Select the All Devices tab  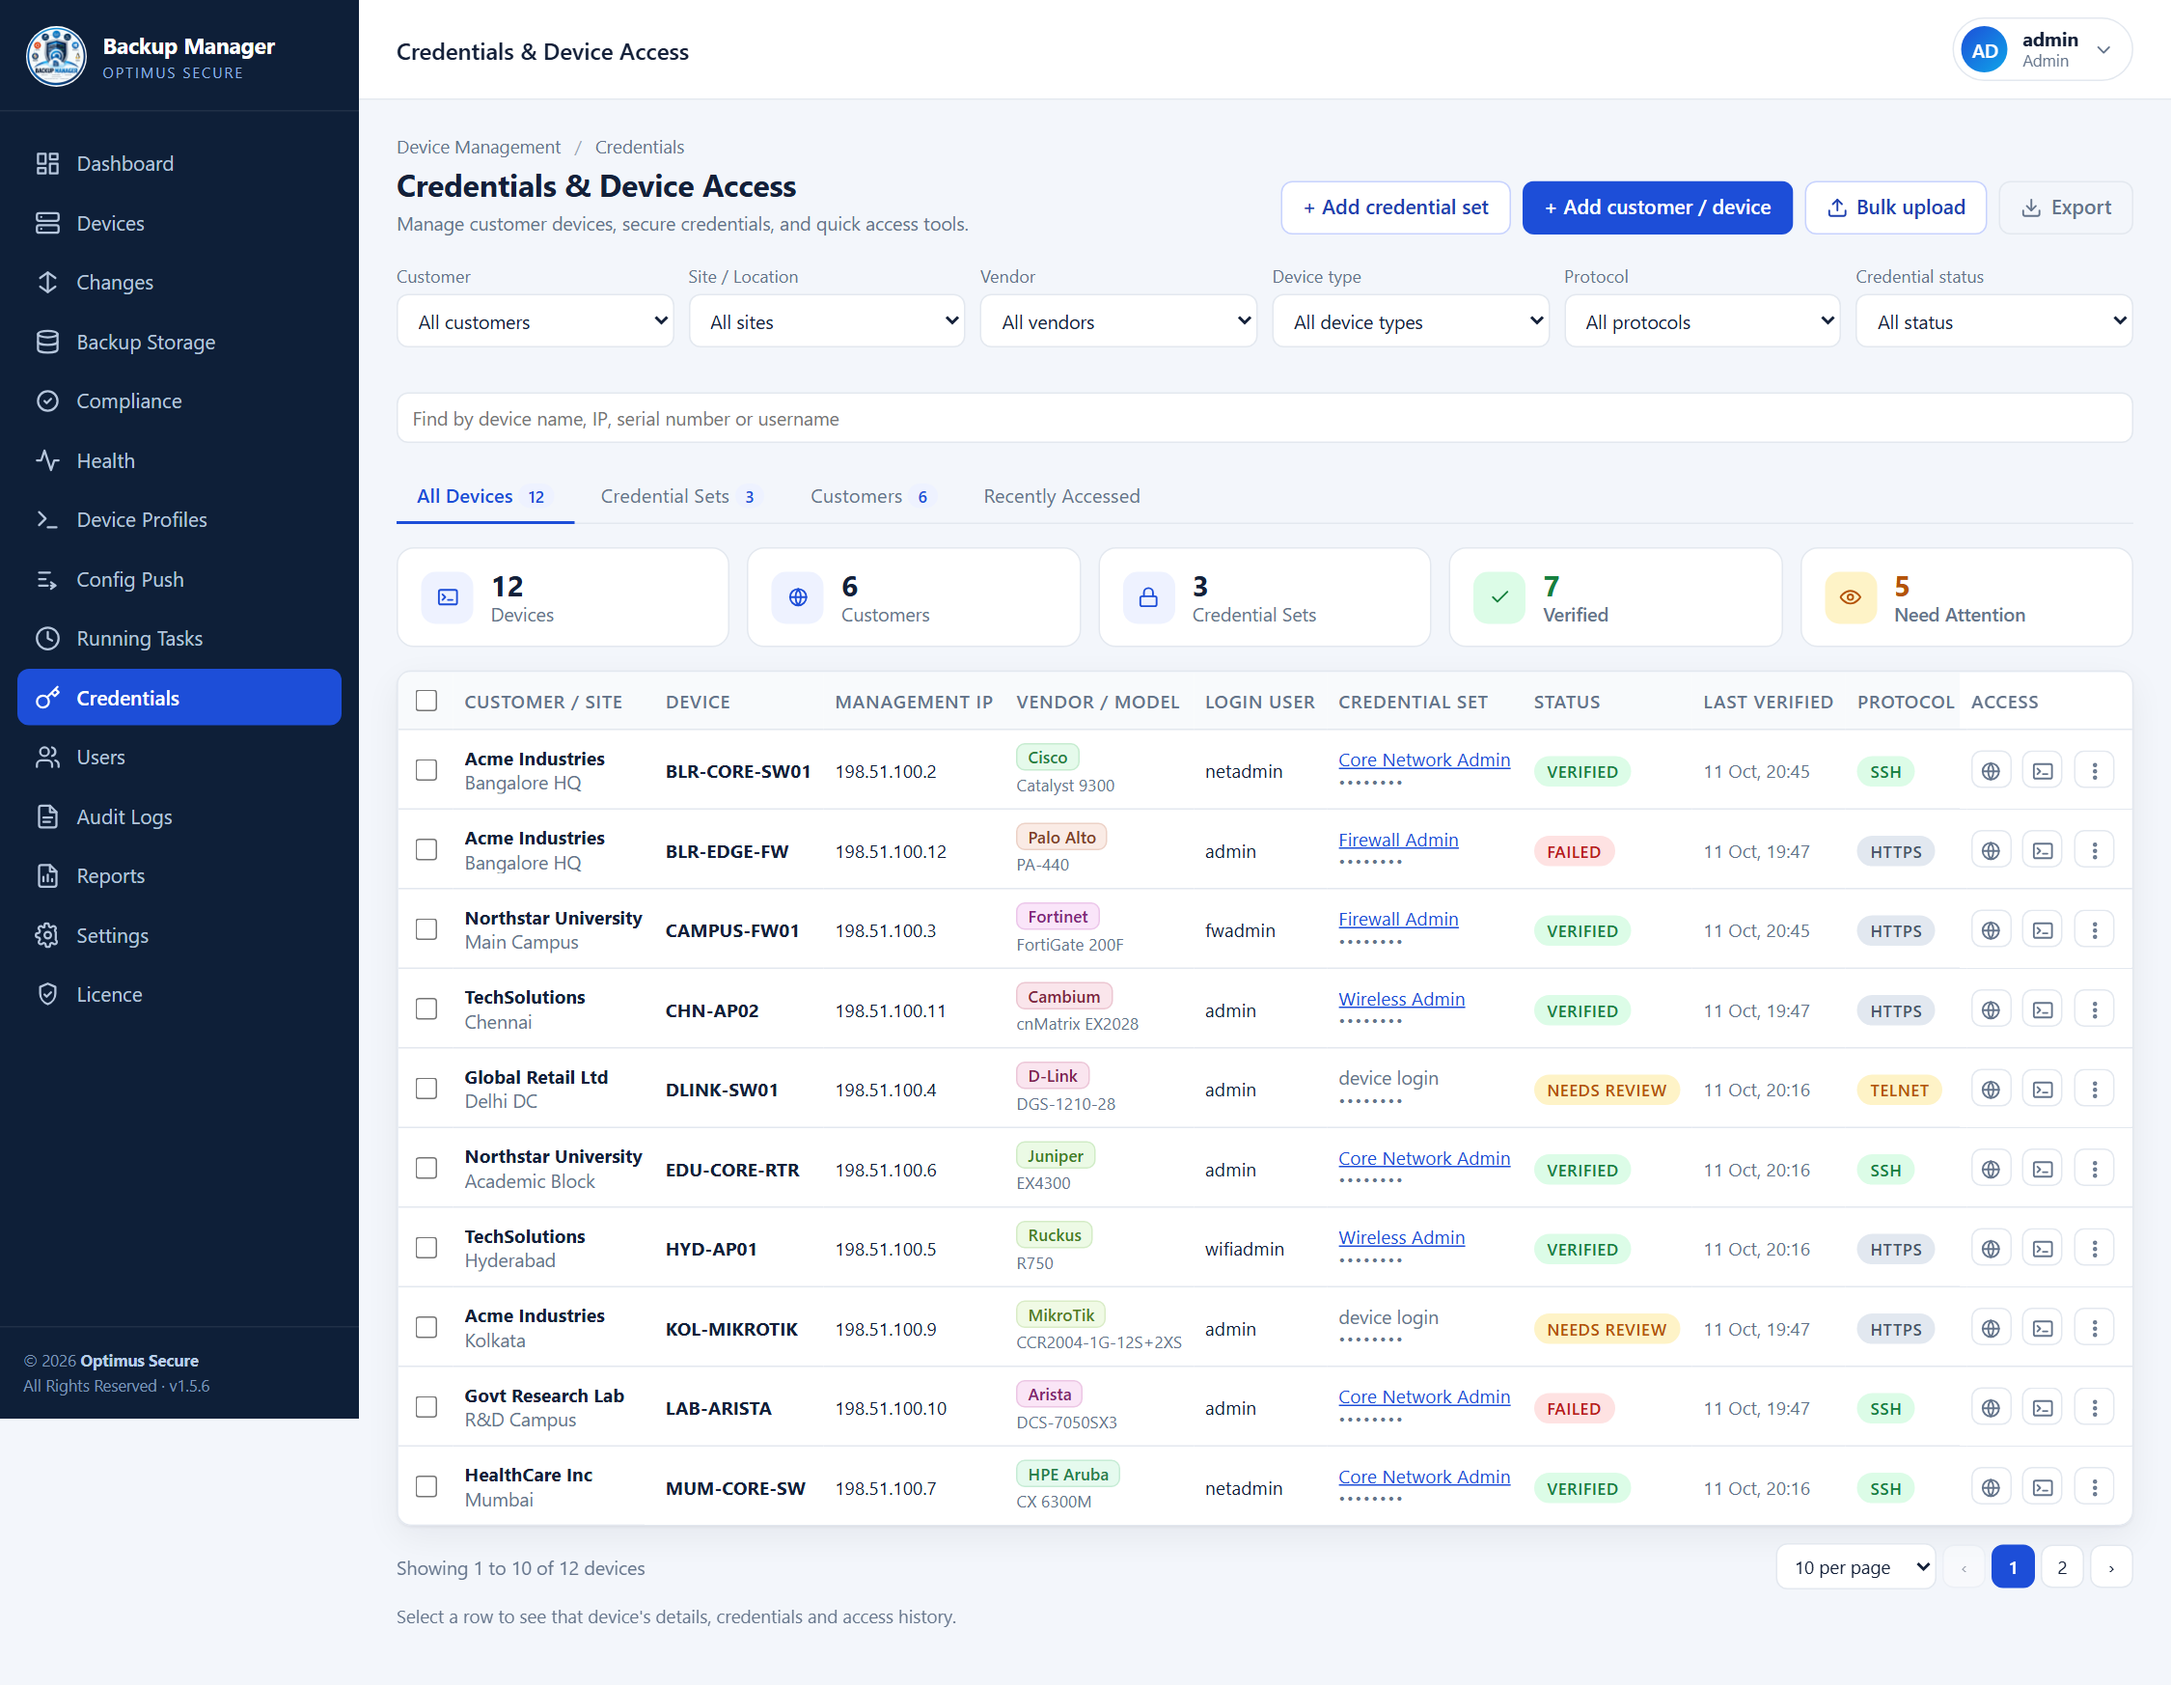click(x=484, y=496)
